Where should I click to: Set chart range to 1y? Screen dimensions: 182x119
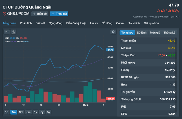click(35, 112)
